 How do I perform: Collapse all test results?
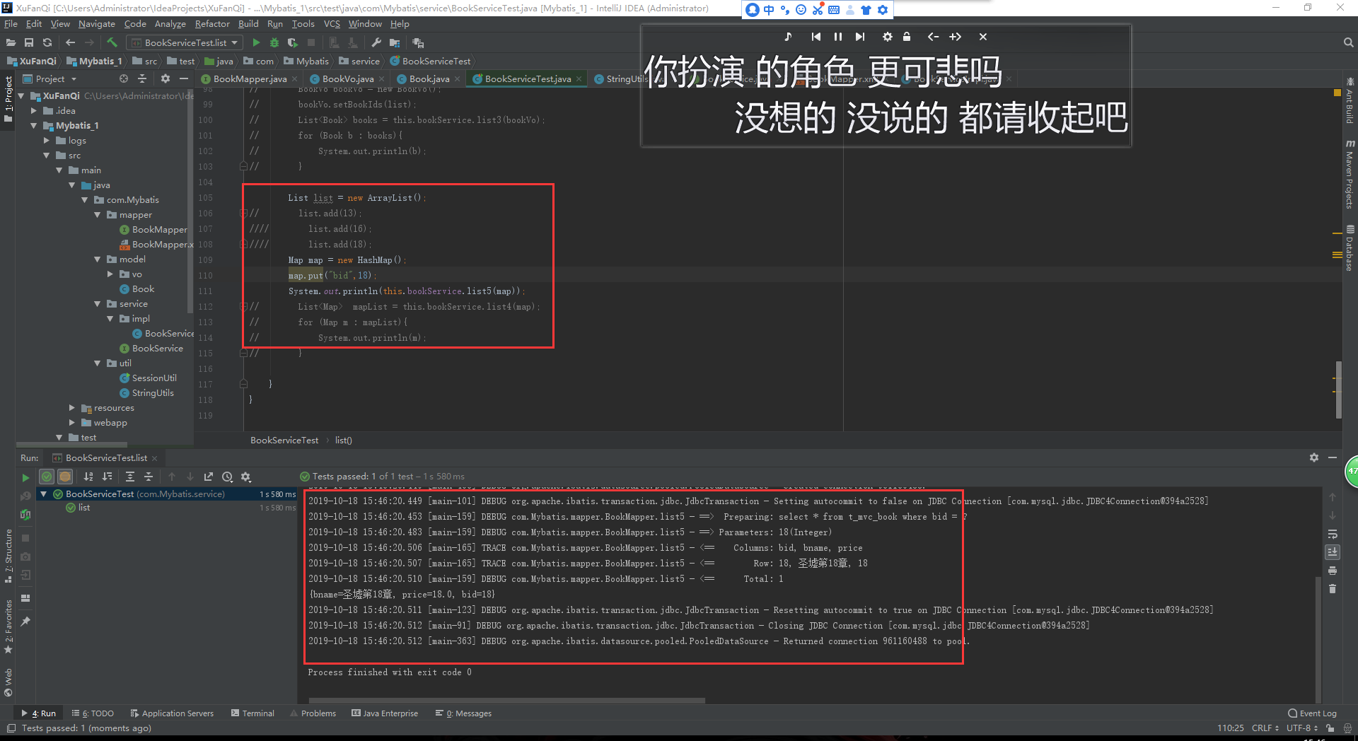(149, 477)
